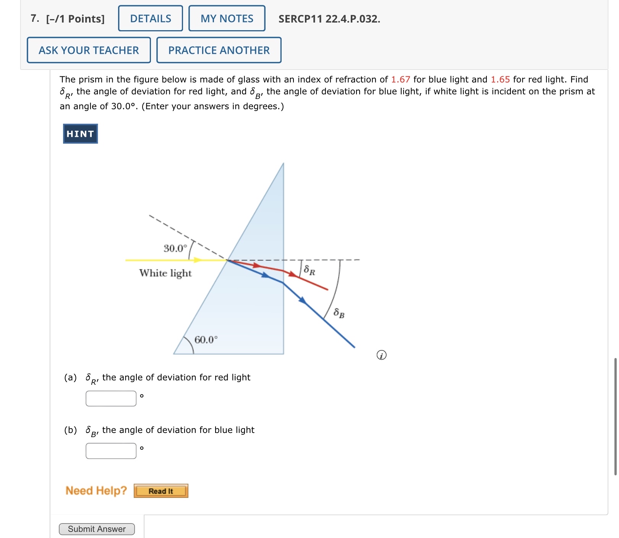Screen dimensions: 619x538
Task: Click PRACTICE ANOTHER
Action: tap(219, 50)
